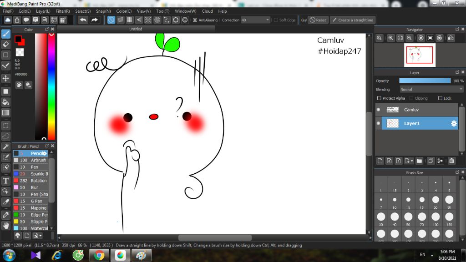The width and height of the screenshot is (466, 262).
Task: Choose the Blur brush
Action: tap(30, 187)
